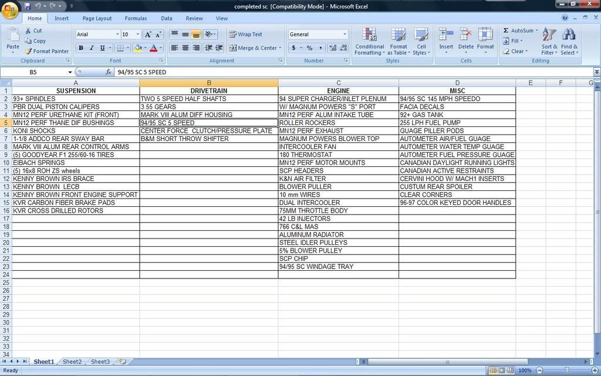This screenshot has height=376, width=601.
Task: Apply font color to text
Action: tap(154, 48)
